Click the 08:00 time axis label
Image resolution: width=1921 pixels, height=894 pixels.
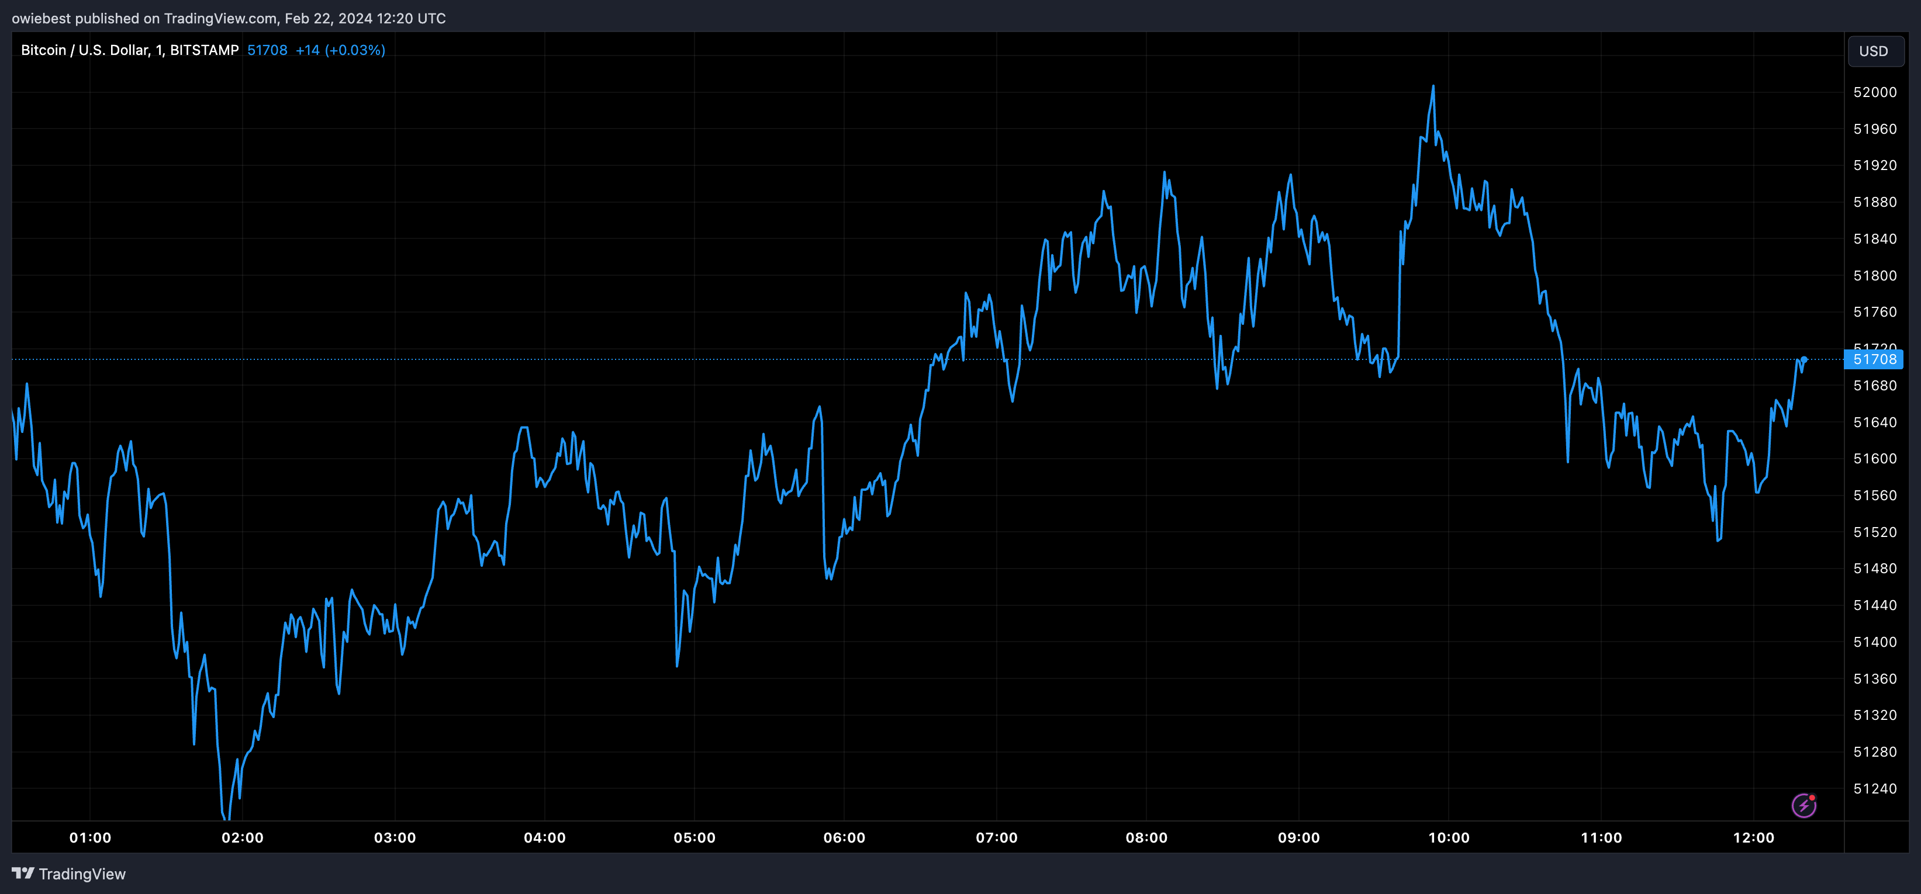(x=1146, y=837)
